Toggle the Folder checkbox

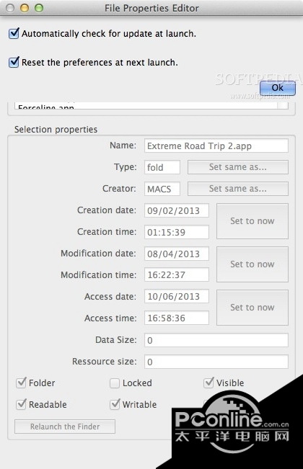click(x=21, y=383)
